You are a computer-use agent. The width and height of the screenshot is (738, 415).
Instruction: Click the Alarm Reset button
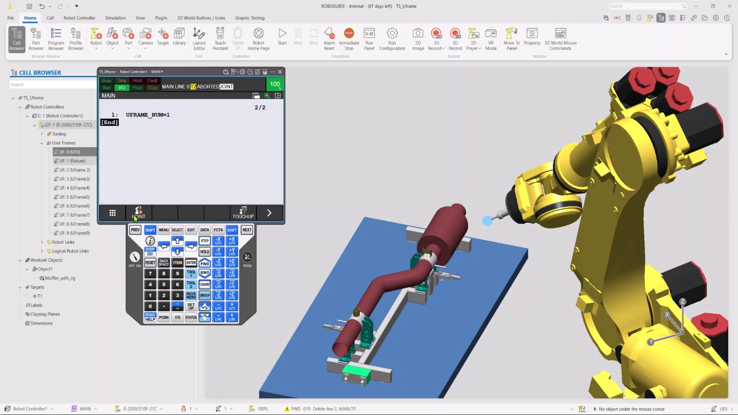click(x=329, y=39)
